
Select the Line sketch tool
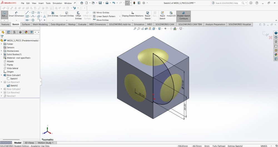coord(27,12)
